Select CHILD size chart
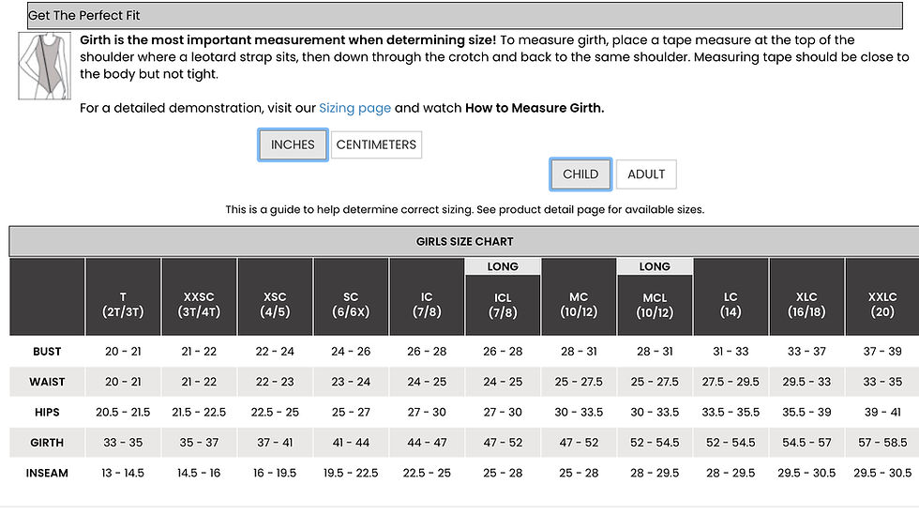This screenshot has width=919, height=514. 580,174
